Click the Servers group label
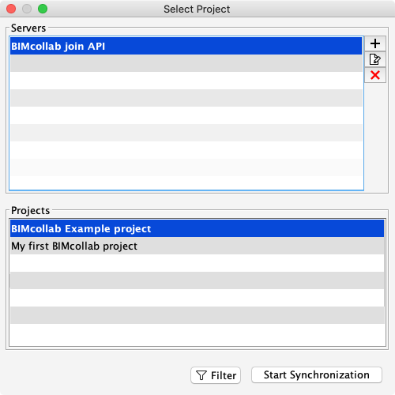The height and width of the screenshot is (395, 395). [28, 28]
